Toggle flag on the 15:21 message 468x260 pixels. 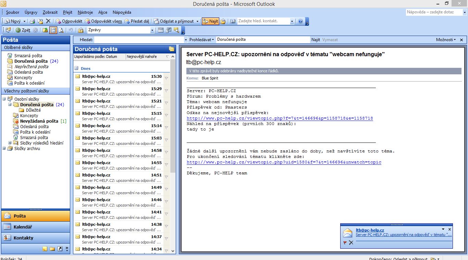click(167, 103)
